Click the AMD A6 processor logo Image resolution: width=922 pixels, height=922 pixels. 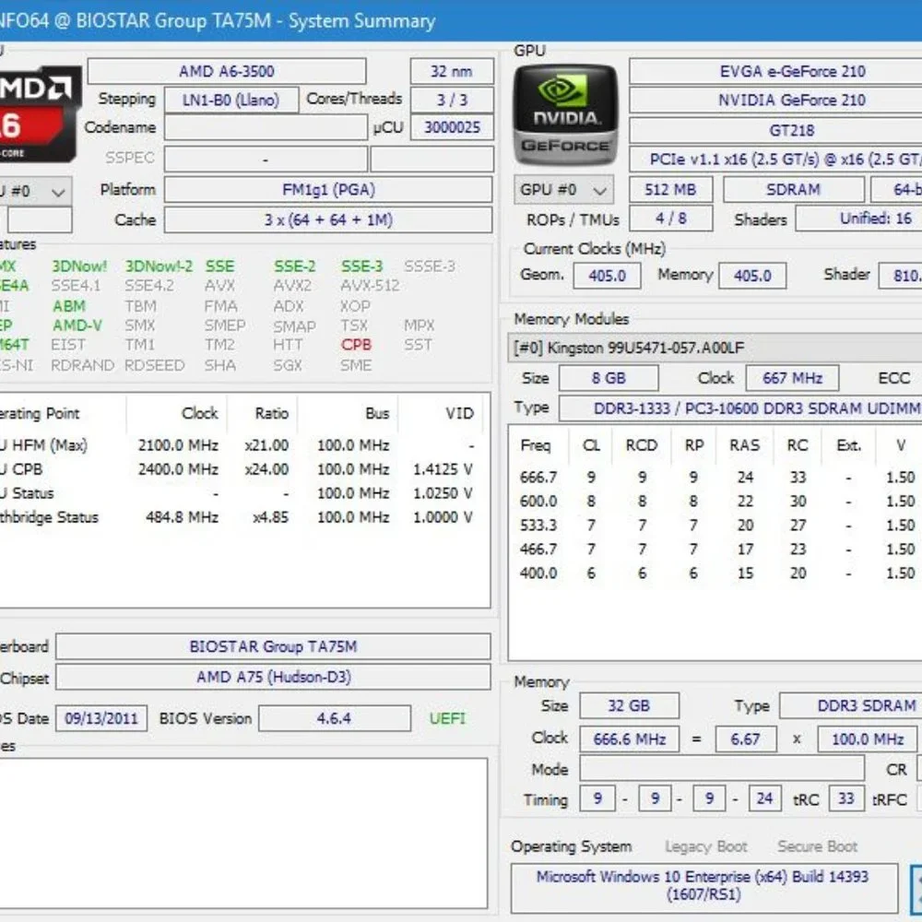click(x=39, y=114)
